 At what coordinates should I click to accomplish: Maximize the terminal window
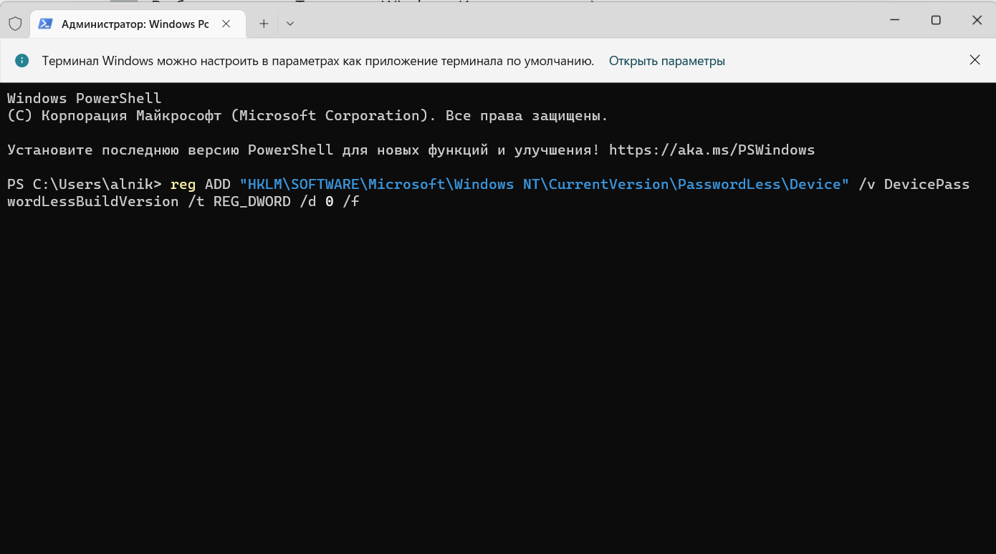tap(936, 20)
